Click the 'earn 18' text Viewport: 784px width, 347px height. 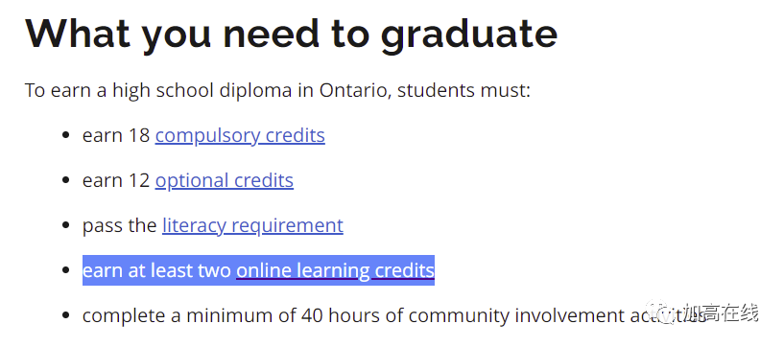click(x=116, y=135)
